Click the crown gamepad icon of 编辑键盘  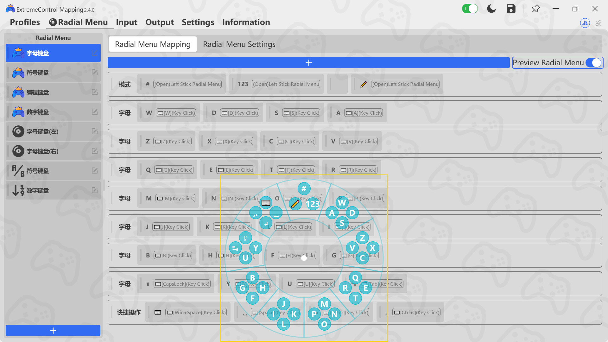pos(18,92)
